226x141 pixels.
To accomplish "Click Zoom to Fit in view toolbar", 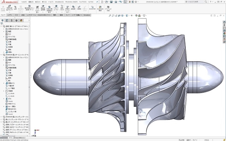I will click(x=110, y=15).
